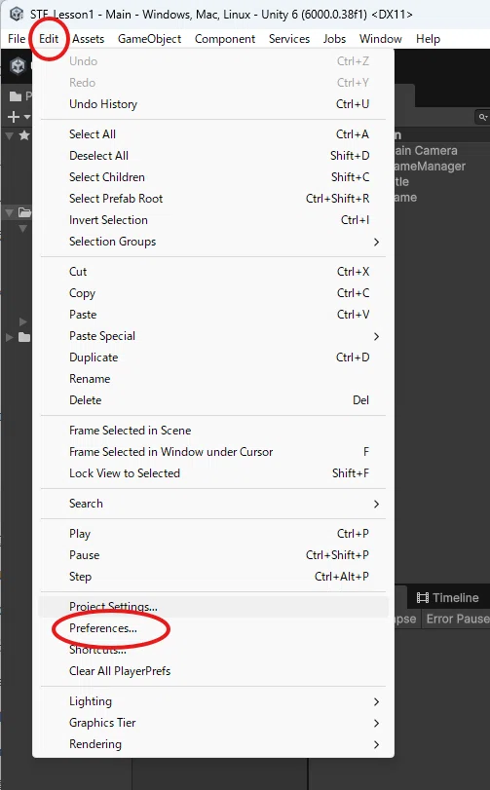The image size is (490, 790).
Task: Select GameManager in Hierarchy
Action: (x=430, y=167)
